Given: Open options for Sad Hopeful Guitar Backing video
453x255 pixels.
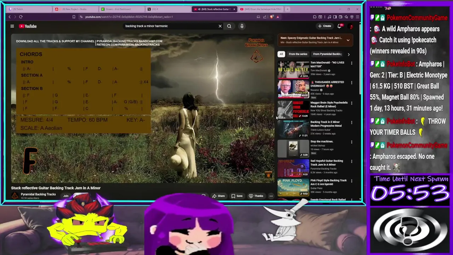Looking at the screenshot, I should (351, 161).
